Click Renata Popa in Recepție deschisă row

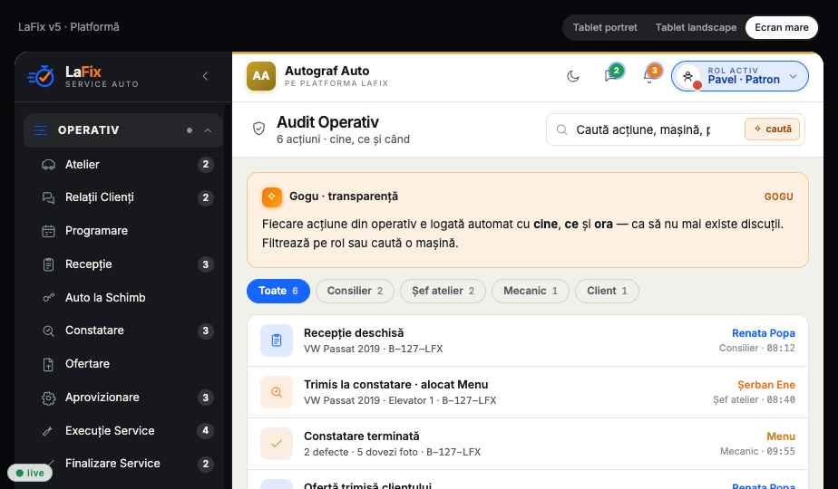764,333
